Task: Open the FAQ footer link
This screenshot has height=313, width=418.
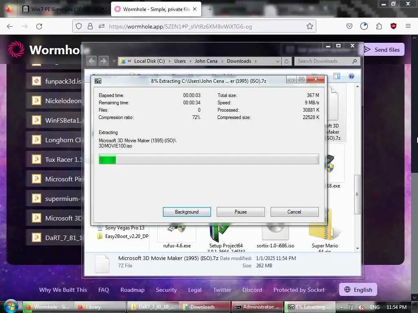Action: 103,290
